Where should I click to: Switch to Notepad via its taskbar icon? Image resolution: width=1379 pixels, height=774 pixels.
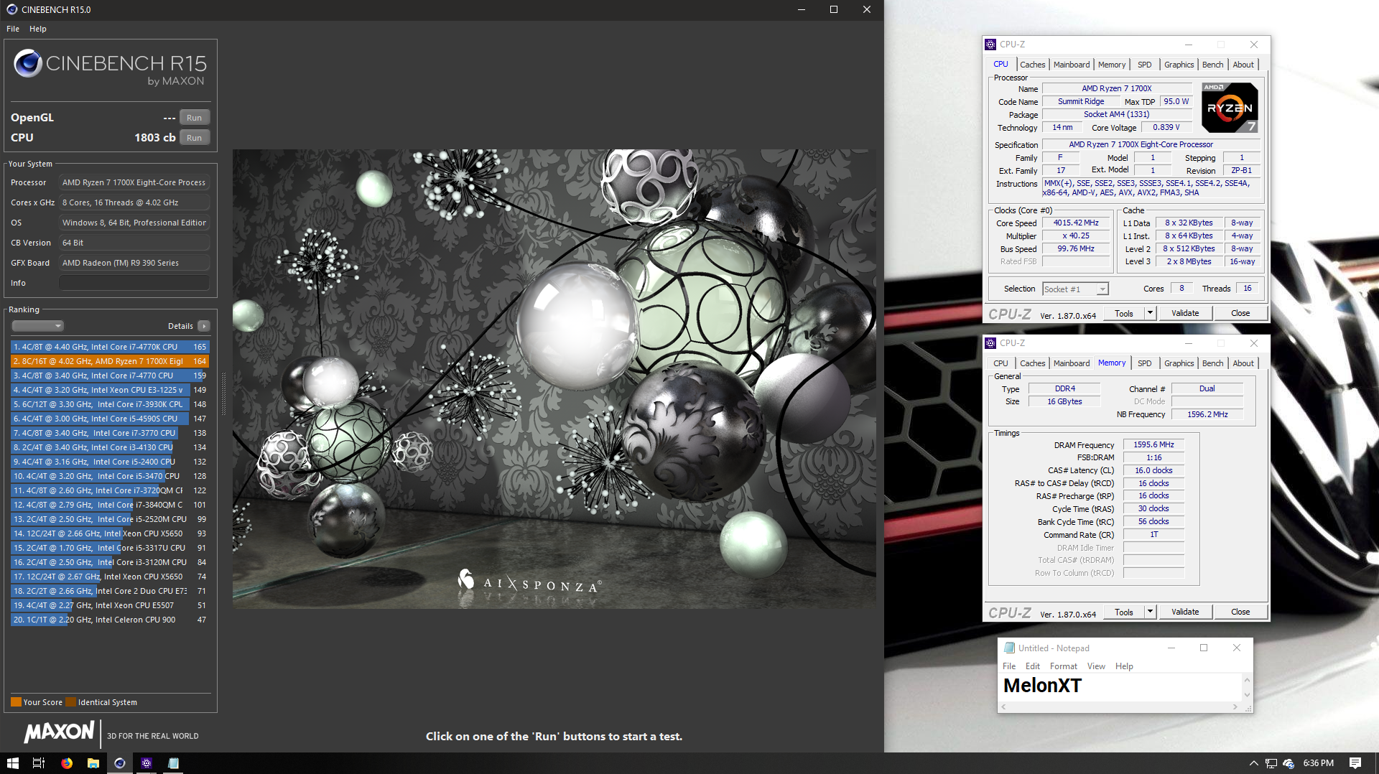coord(173,763)
